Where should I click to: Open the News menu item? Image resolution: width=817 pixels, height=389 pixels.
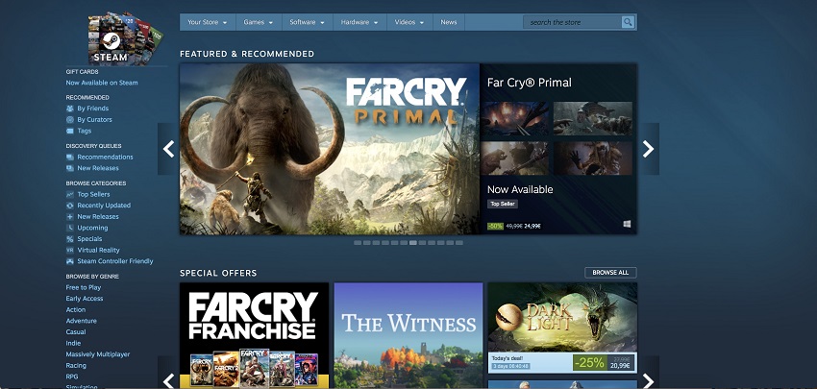[449, 22]
